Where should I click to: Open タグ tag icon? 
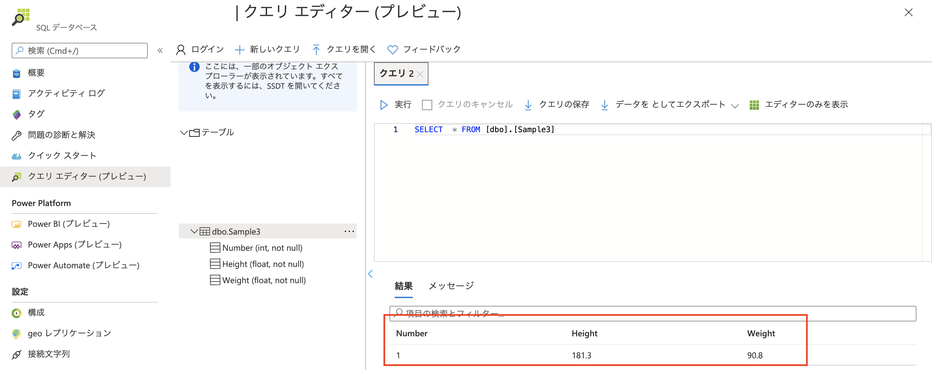click(16, 114)
